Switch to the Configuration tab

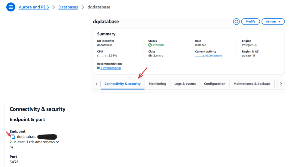(x=215, y=84)
